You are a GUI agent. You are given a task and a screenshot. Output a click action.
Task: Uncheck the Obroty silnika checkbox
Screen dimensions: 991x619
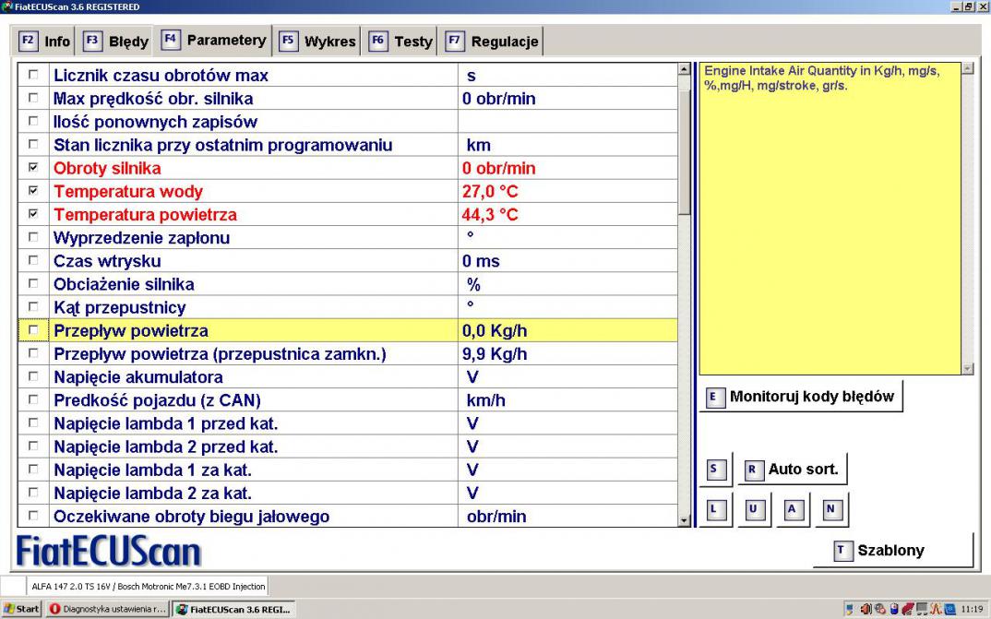point(34,168)
